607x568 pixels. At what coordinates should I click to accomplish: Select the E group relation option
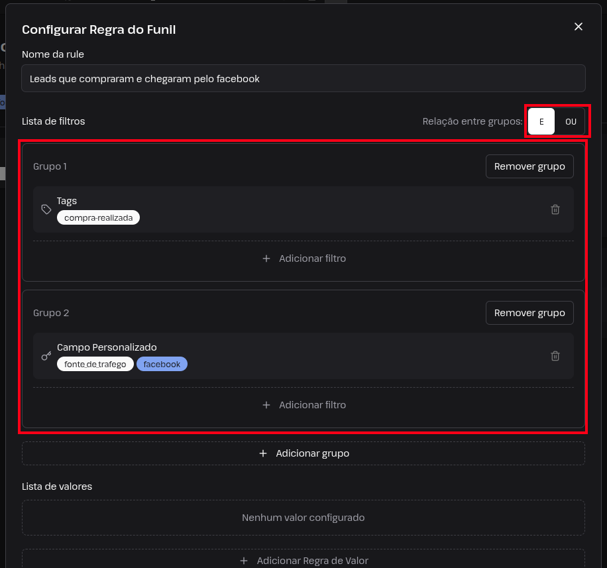tap(541, 121)
